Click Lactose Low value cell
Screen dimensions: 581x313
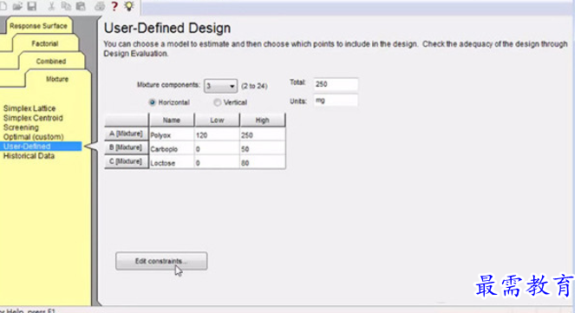click(x=217, y=163)
